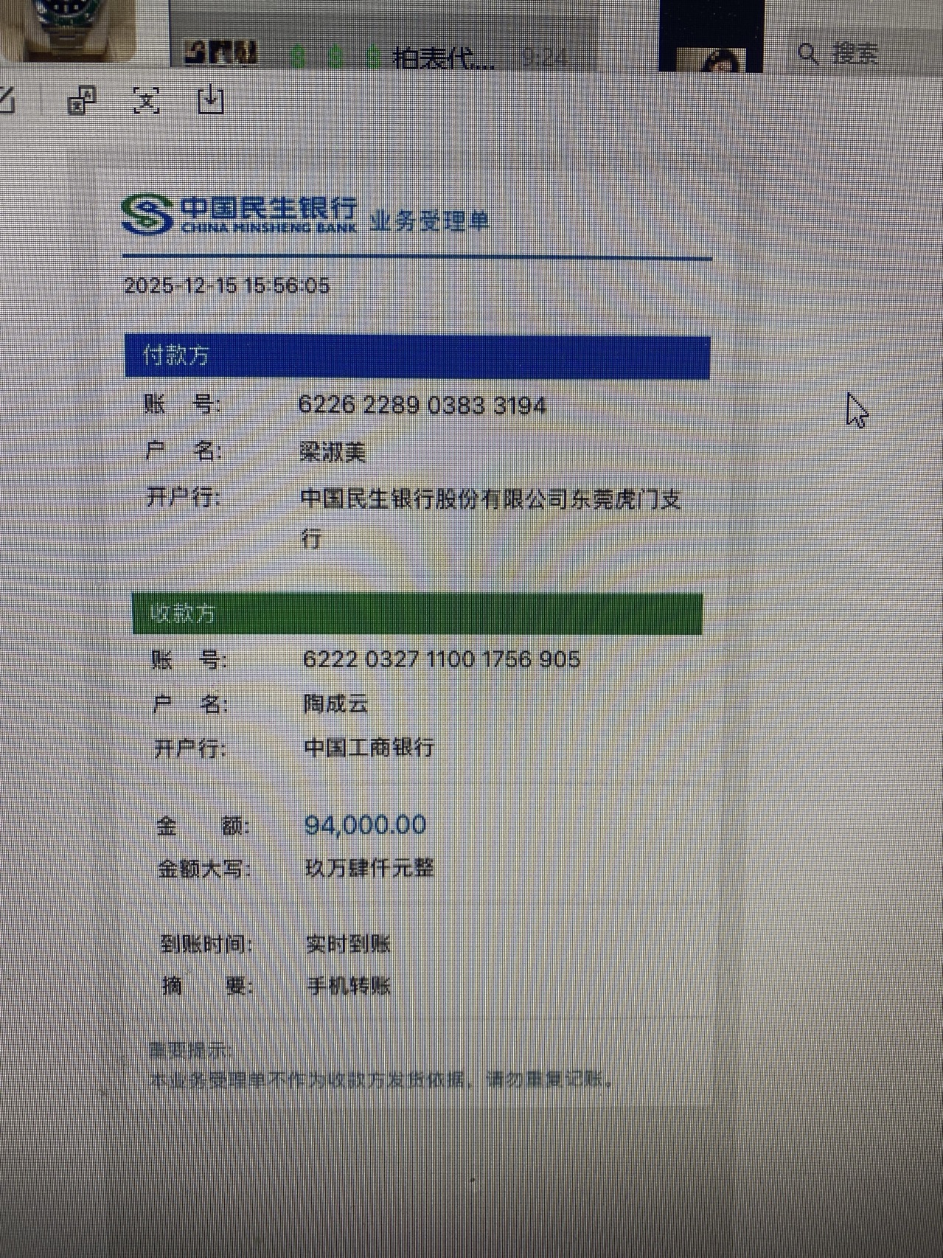Click the payer account number 6226 2289 0383 3194

pos(422,406)
